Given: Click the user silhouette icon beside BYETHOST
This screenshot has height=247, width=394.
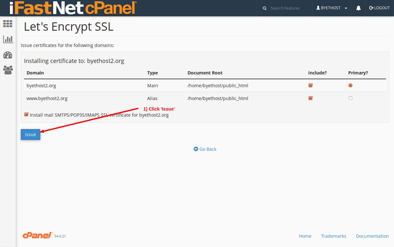Looking at the screenshot, I should (318, 8).
